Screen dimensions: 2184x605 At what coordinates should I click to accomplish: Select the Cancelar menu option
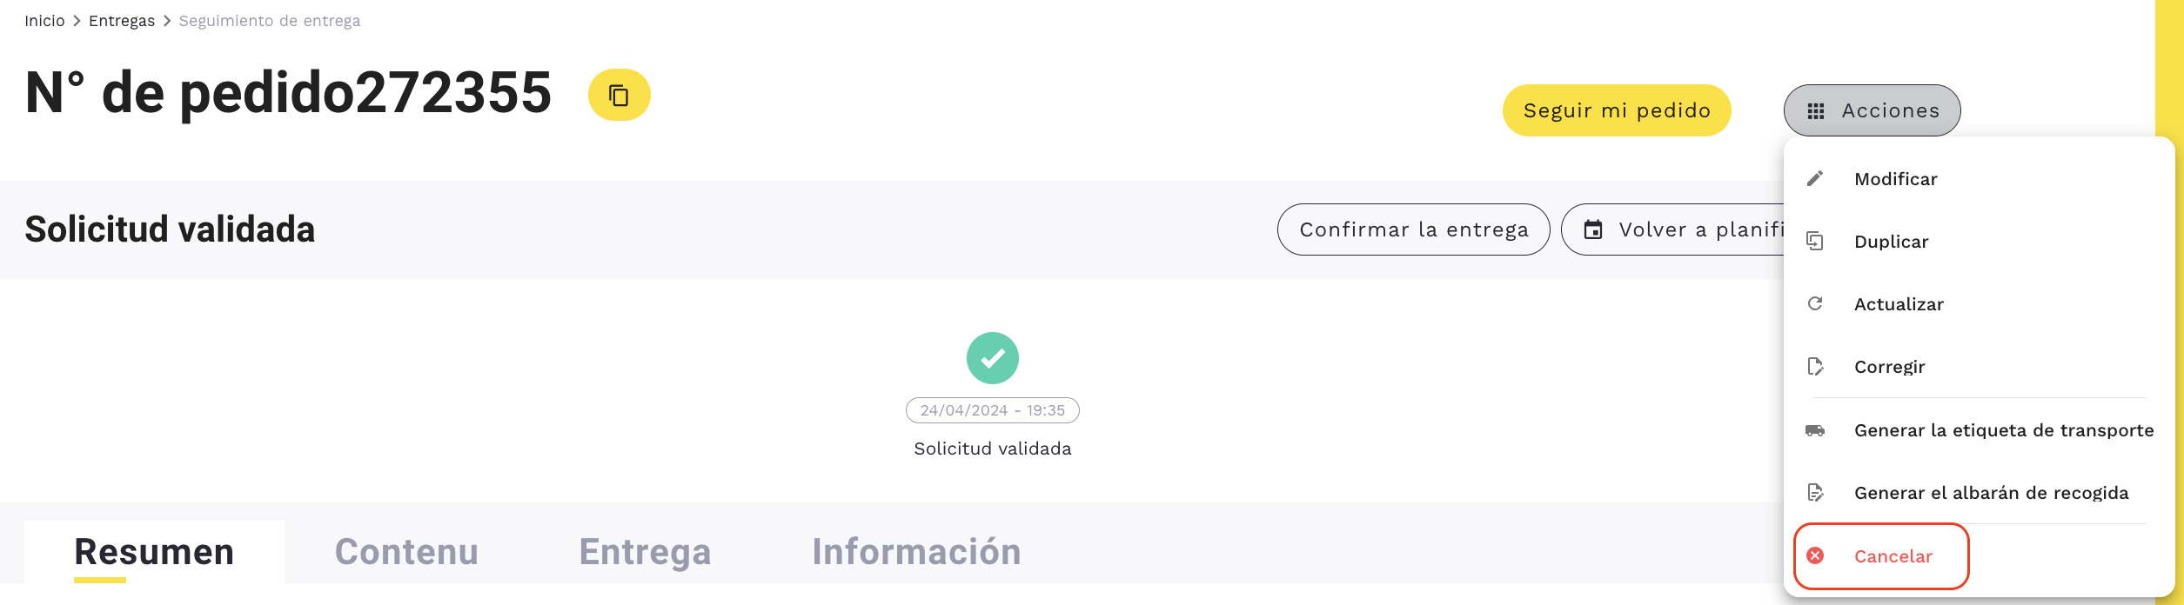click(1893, 556)
